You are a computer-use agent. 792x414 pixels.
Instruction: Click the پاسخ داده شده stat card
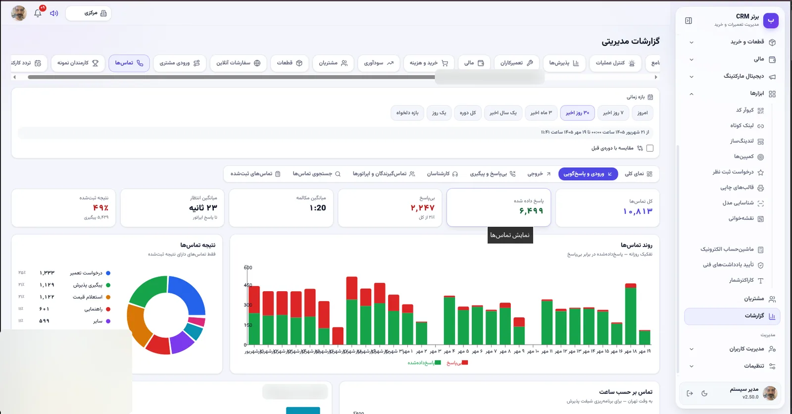498,207
